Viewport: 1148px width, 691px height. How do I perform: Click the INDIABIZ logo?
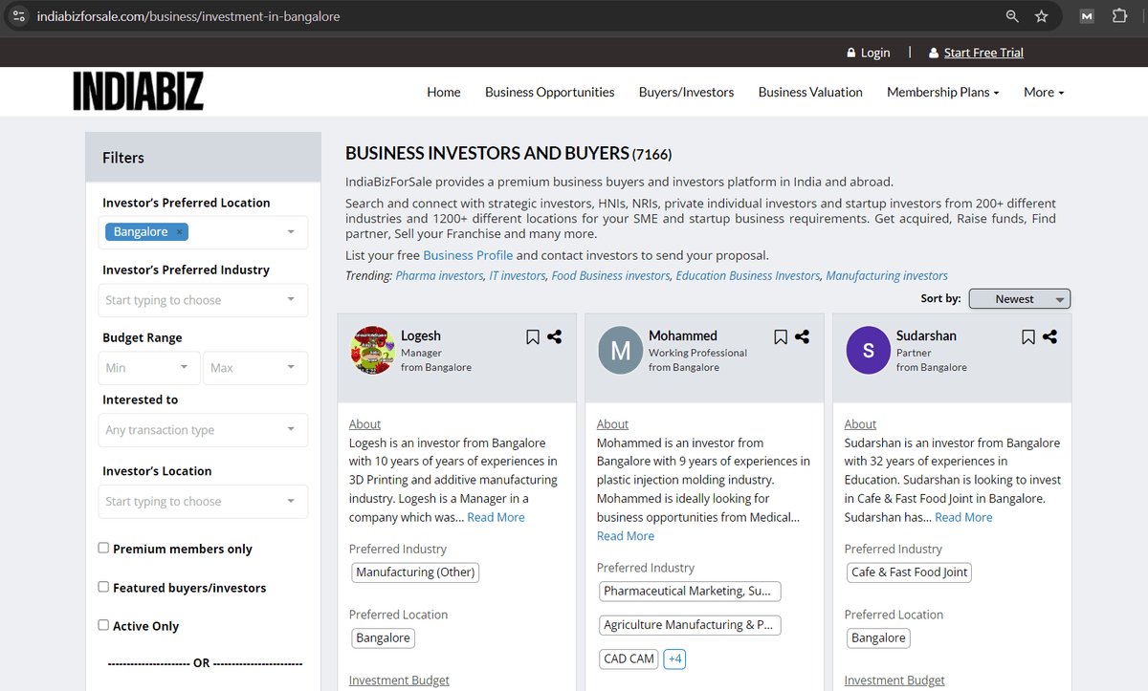[139, 92]
